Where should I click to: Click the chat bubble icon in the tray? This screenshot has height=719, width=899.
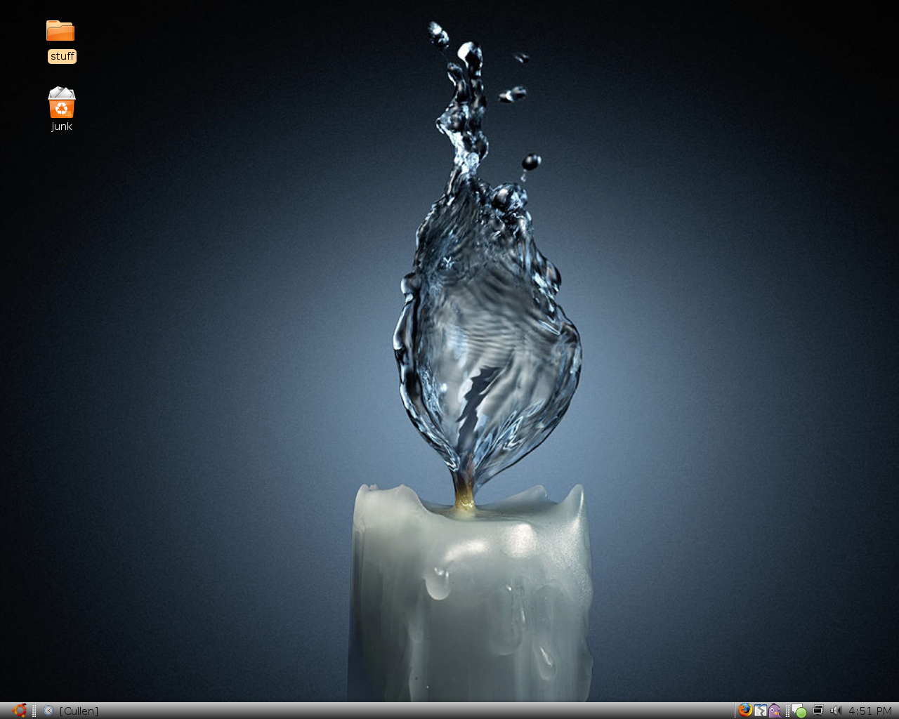(794, 708)
